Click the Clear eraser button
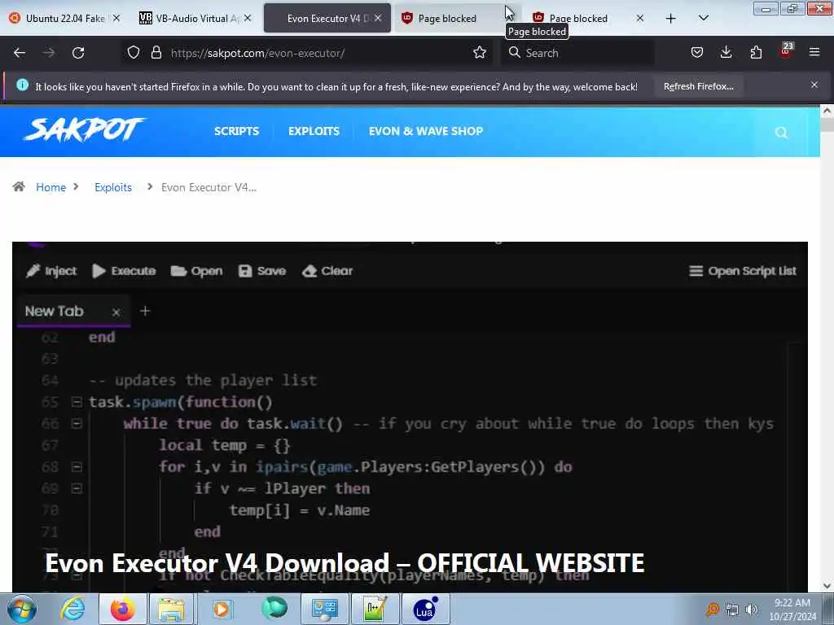834x625 pixels. [327, 271]
